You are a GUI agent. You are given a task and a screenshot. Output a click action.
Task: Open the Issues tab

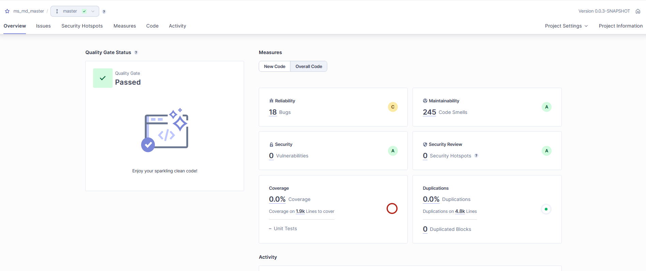[x=43, y=26]
